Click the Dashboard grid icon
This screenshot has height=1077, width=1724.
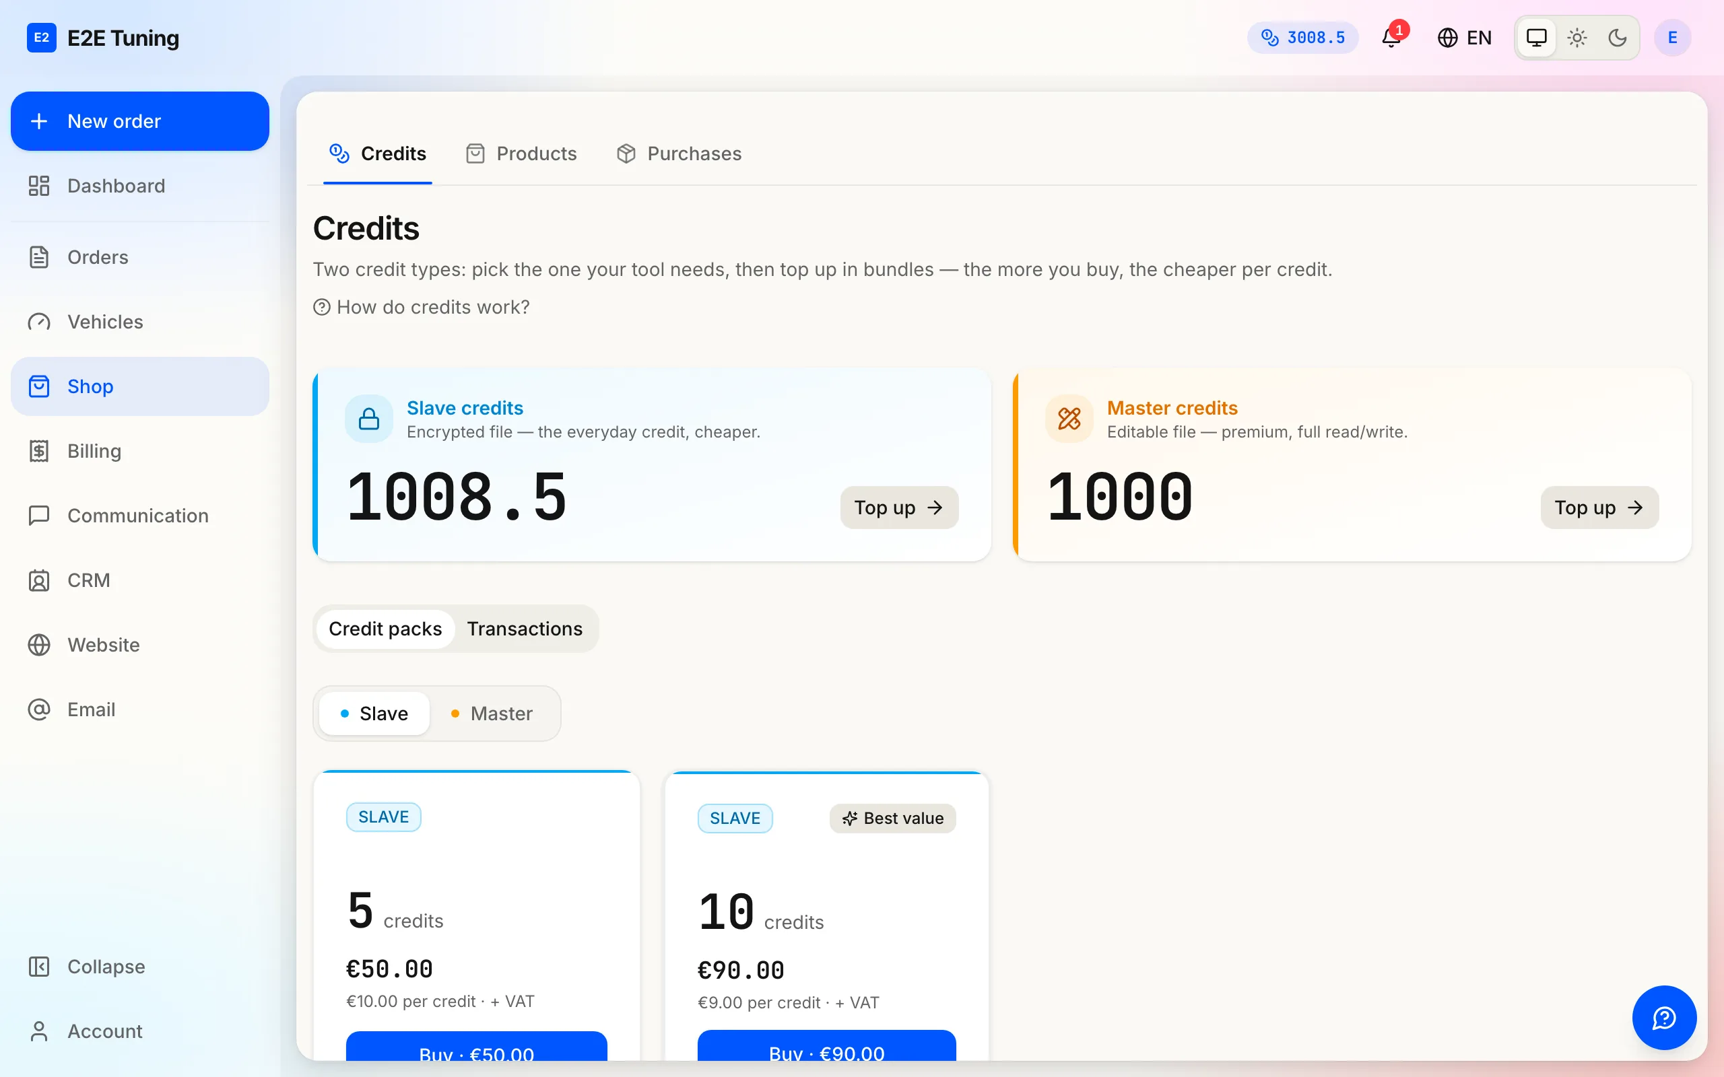point(39,186)
